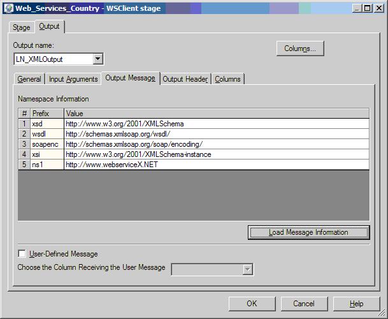
Task: Select row number 3 header
Action: click(24, 144)
